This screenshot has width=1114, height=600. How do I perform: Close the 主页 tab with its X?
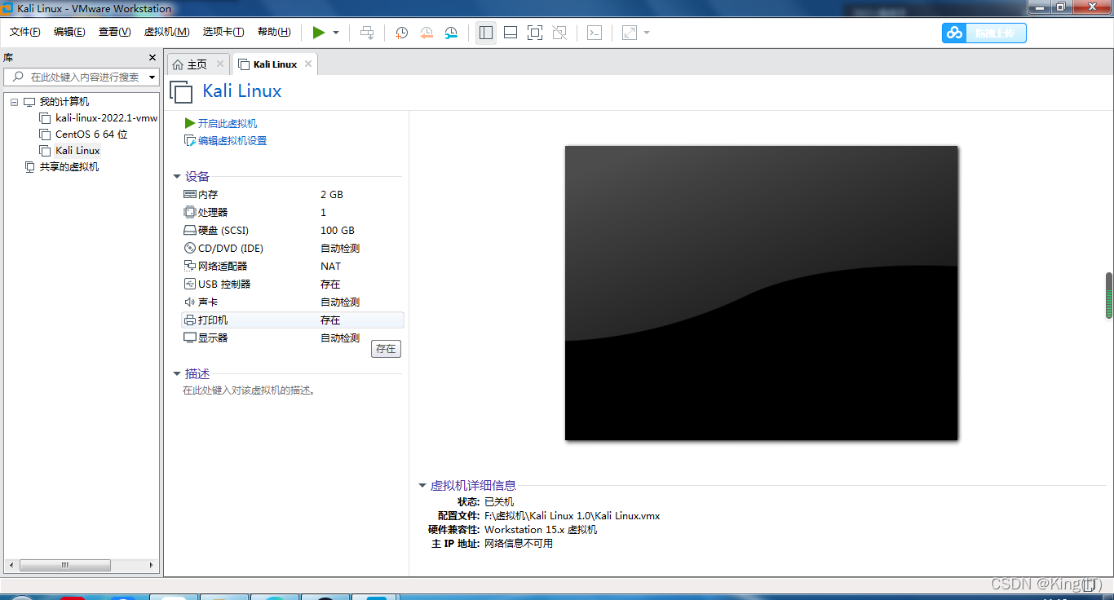pyautogui.click(x=220, y=64)
